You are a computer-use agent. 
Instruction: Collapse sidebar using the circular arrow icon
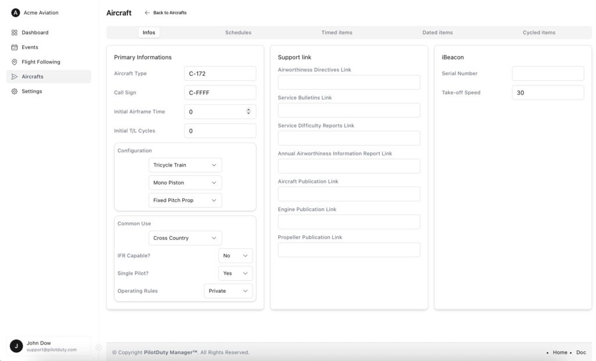(x=98, y=348)
